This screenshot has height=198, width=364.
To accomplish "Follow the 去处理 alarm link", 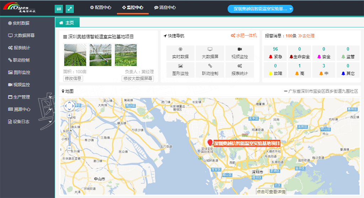I will 306,36.
